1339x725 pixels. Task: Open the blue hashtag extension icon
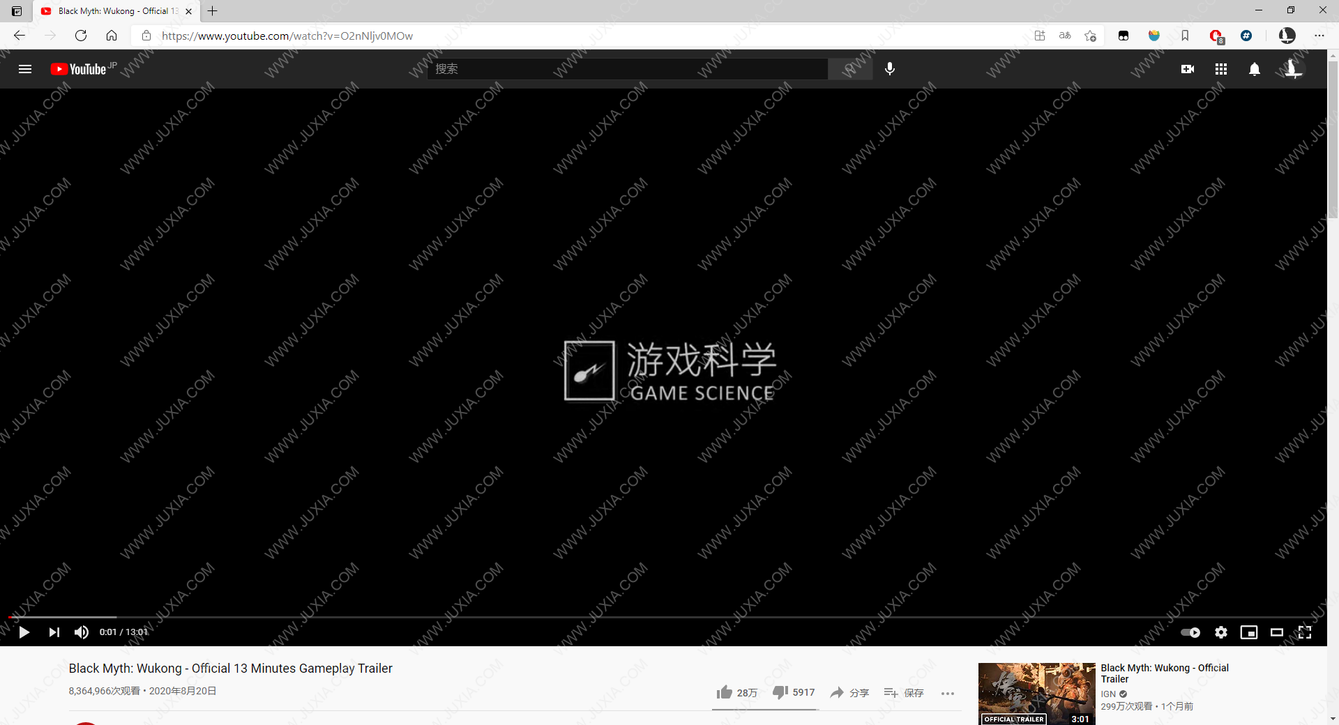point(1246,36)
